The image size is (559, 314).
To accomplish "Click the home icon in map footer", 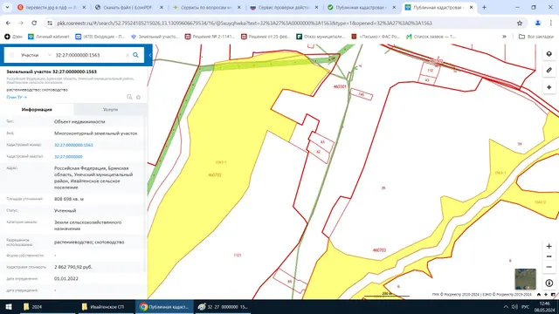I will tap(539, 295).
